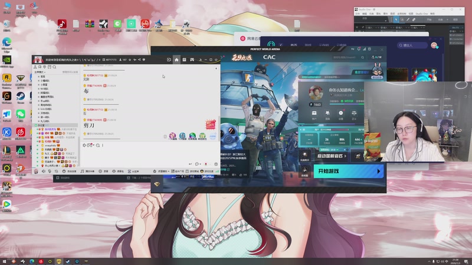Click the YY chat text input area

[149, 154]
